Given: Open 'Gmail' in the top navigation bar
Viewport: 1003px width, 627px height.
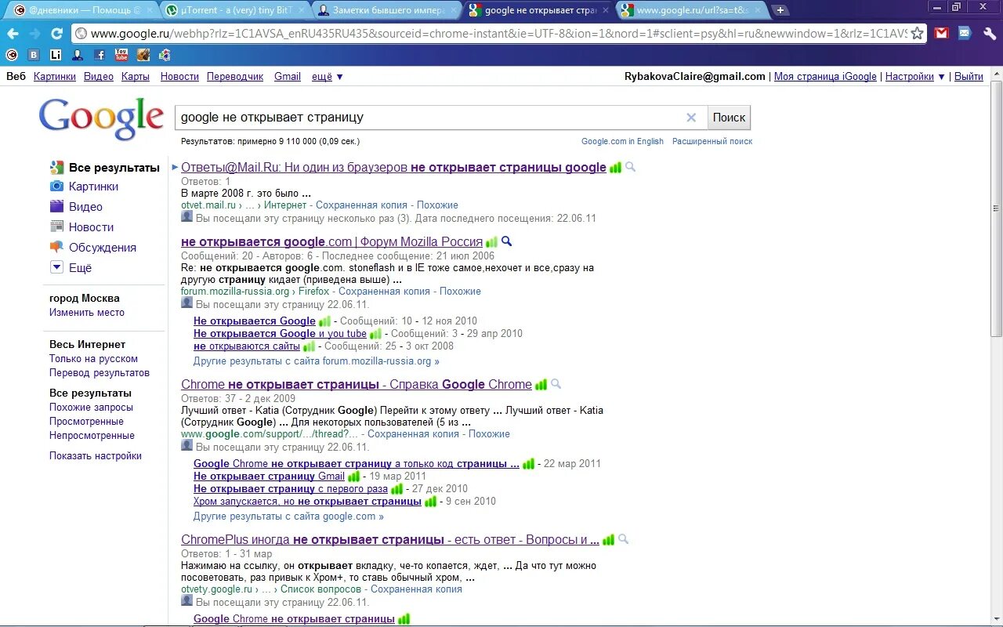Looking at the screenshot, I should pyautogui.click(x=288, y=76).
